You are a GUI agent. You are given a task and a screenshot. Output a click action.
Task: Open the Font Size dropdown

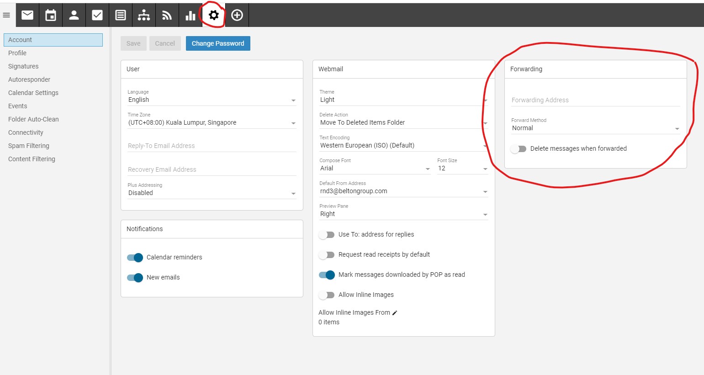[x=463, y=166]
